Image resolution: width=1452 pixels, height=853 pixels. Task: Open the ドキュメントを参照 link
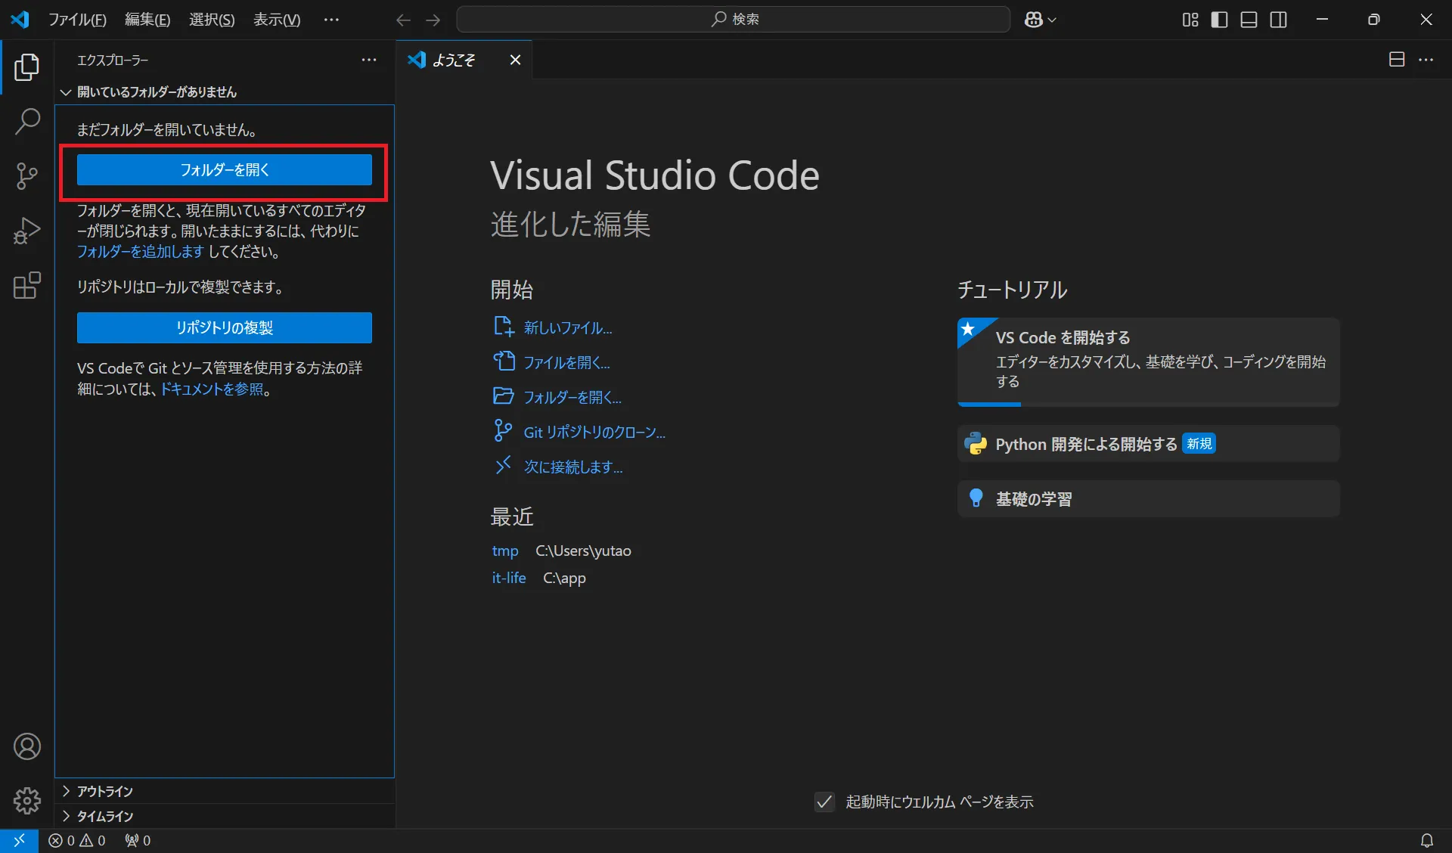point(212,389)
